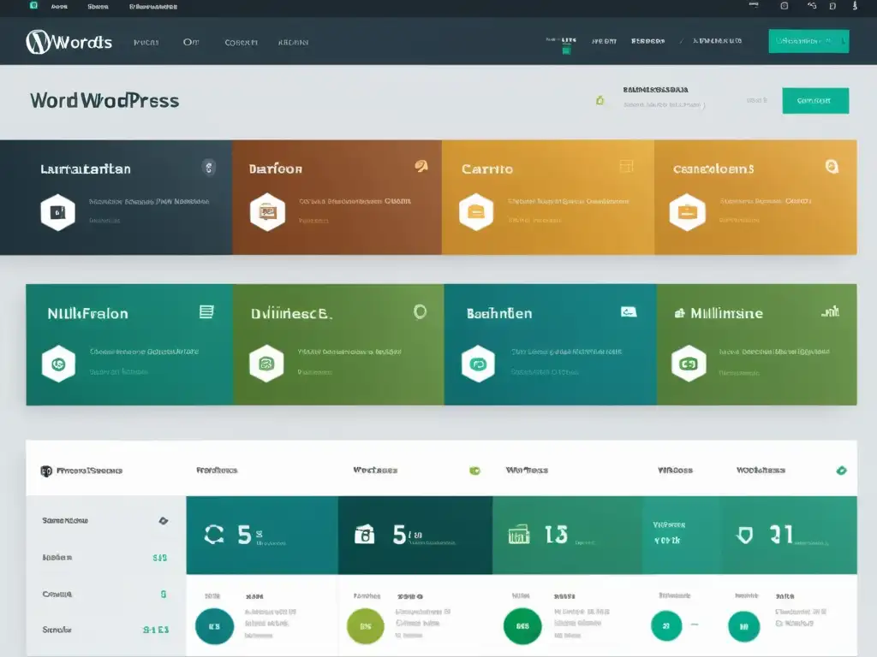This screenshot has height=657, width=877.
Task: Click the Dviiriesce card heading
Action: (x=291, y=314)
